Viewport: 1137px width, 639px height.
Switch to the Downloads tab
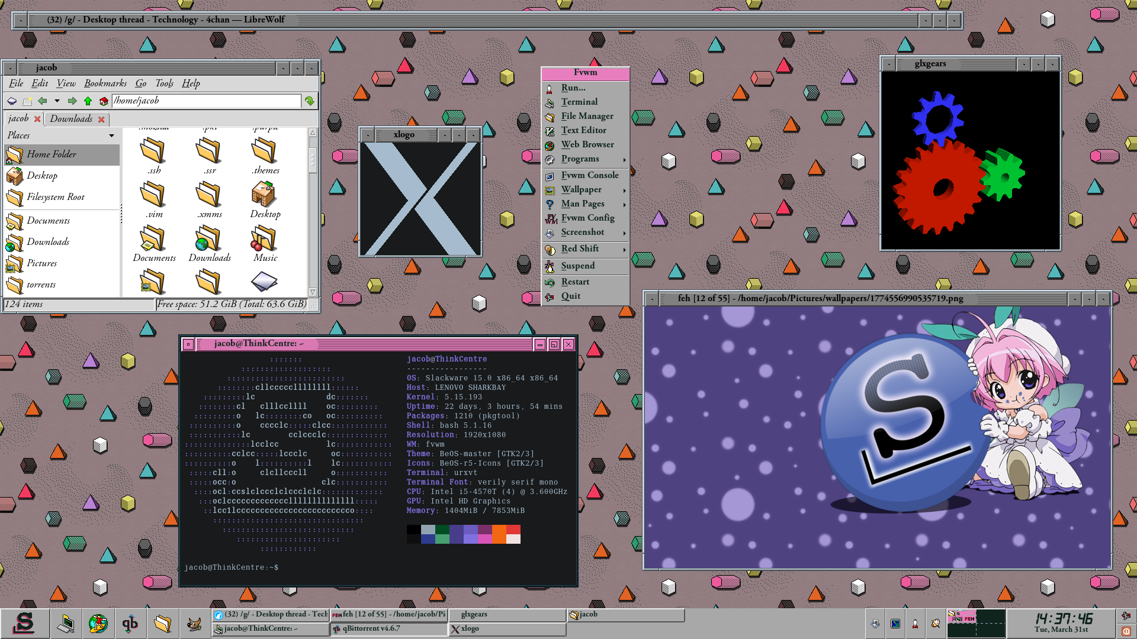coord(71,119)
